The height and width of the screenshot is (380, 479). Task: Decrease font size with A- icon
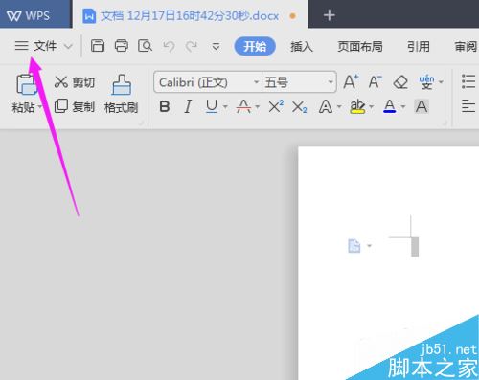click(375, 81)
